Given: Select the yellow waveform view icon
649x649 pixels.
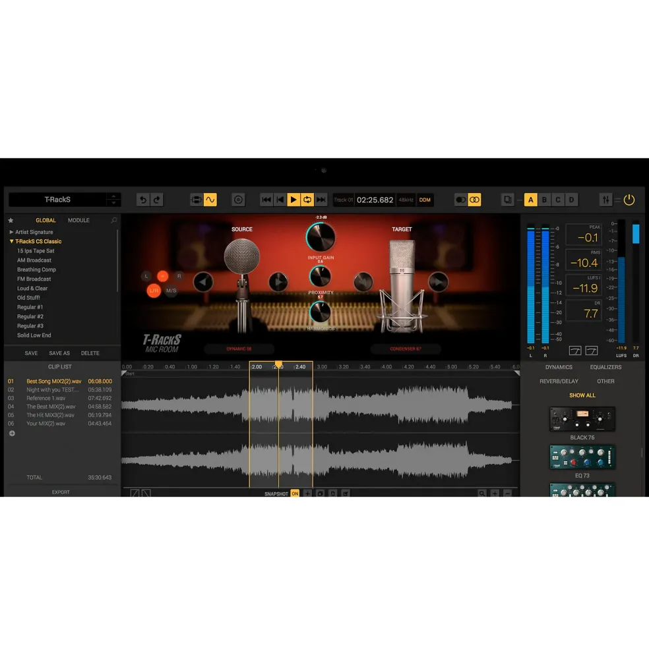Looking at the screenshot, I should pyautogui.click(x=210, y=200).
